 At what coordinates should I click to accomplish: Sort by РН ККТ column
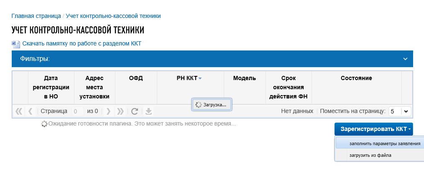tap(190, 88)
